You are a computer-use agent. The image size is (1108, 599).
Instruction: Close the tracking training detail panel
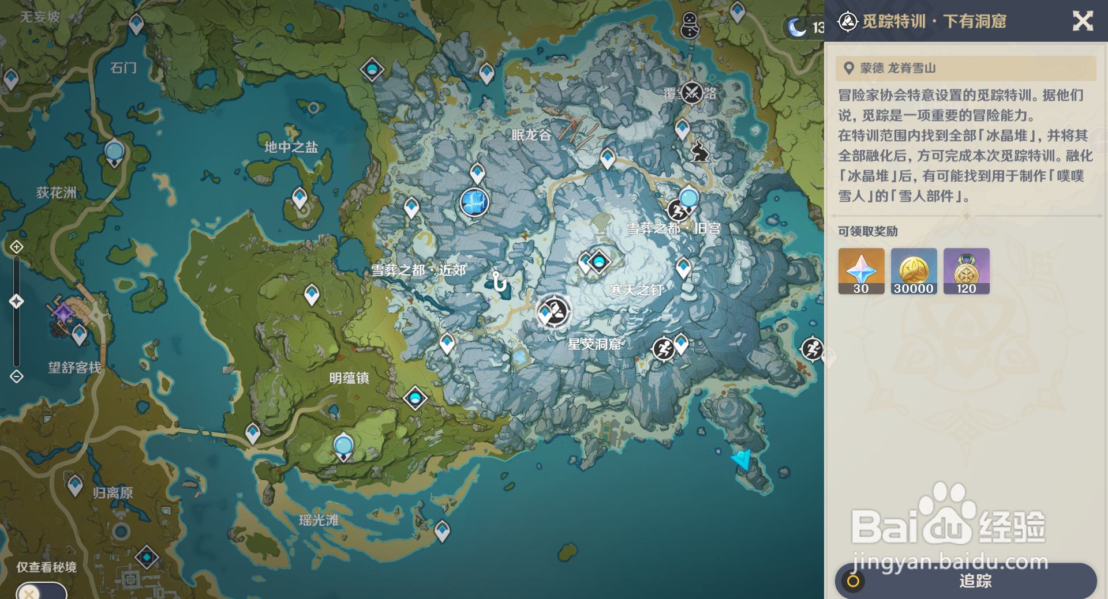[1083, 21]
